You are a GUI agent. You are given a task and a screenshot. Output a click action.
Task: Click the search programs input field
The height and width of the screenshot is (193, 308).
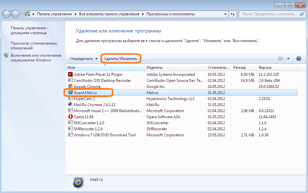270,14
